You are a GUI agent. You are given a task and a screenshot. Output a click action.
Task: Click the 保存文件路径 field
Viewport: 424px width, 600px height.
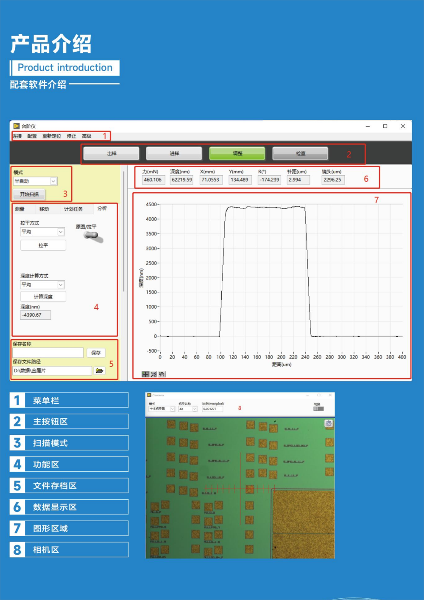(52, 371)
